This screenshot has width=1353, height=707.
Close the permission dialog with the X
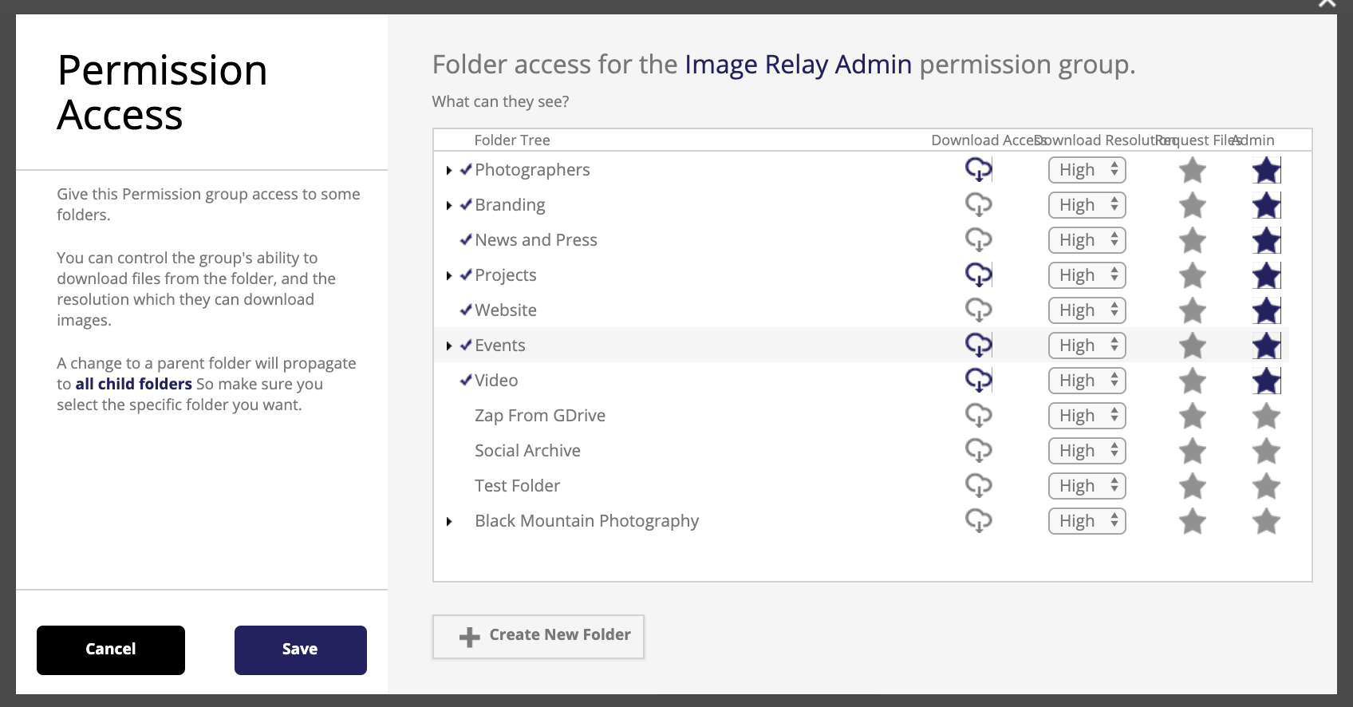1327,3
